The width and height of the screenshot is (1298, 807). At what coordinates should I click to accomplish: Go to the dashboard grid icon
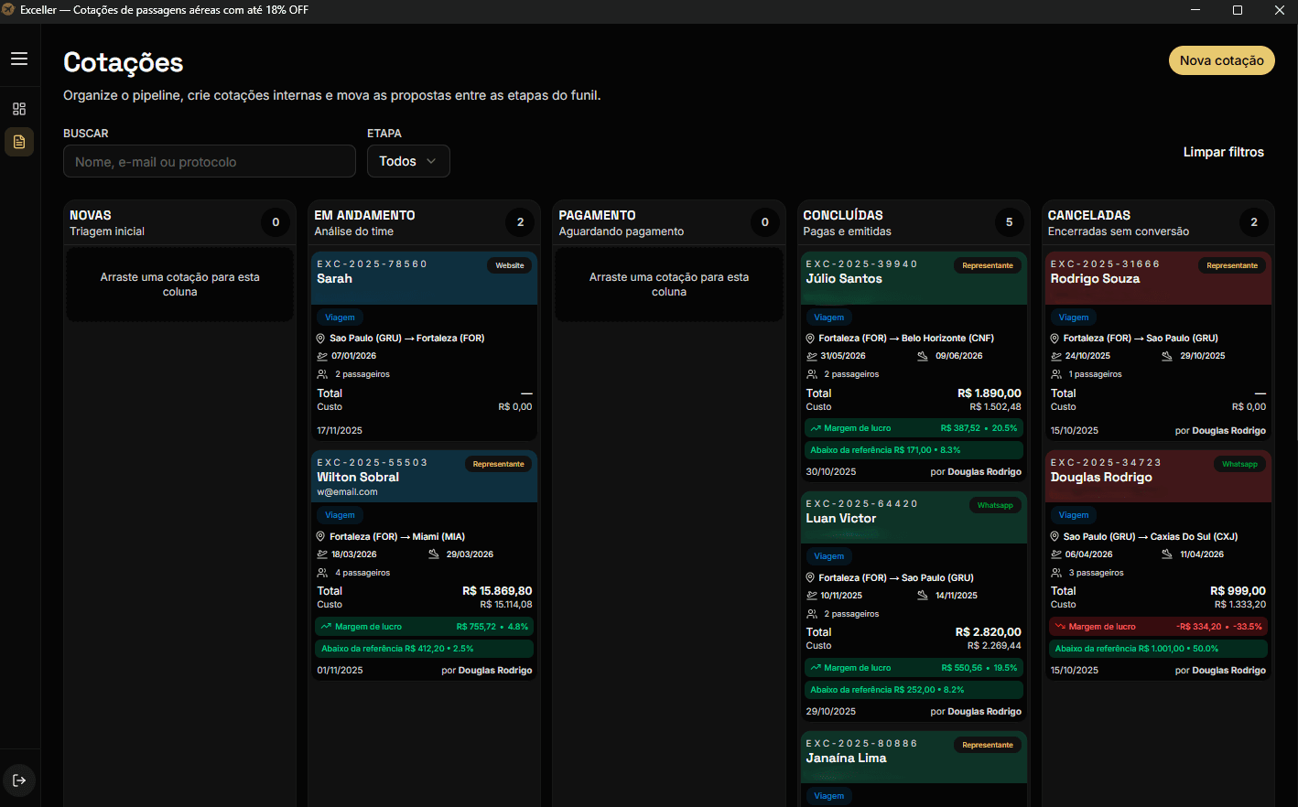click(19, 109)
